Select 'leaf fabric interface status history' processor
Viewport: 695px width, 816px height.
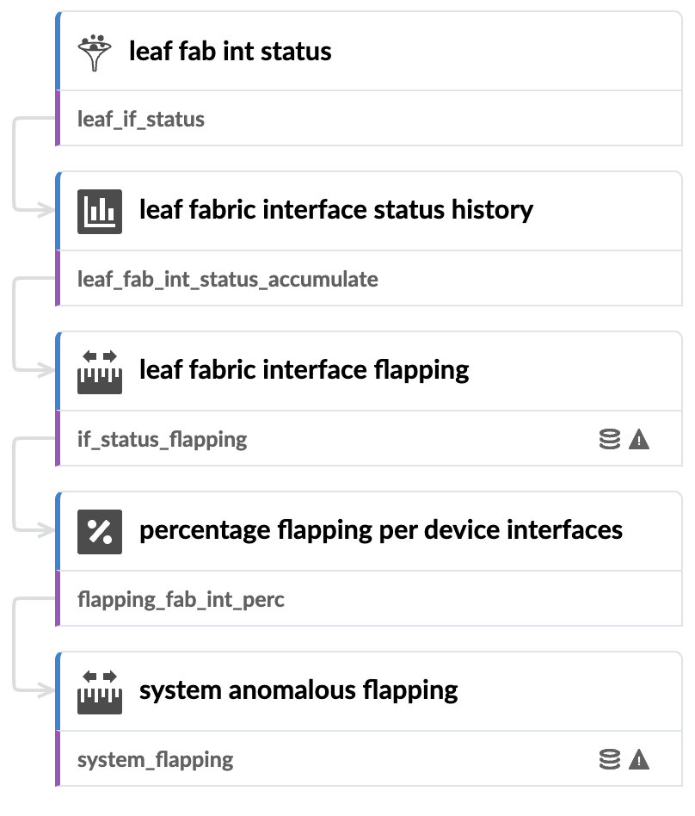pos(335,210)
